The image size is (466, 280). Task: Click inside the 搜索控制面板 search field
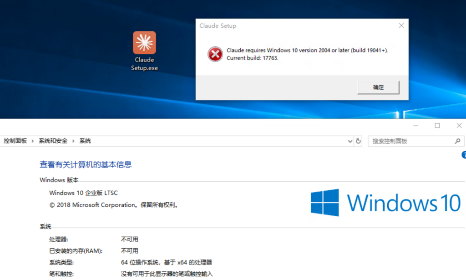coord(410,141)
